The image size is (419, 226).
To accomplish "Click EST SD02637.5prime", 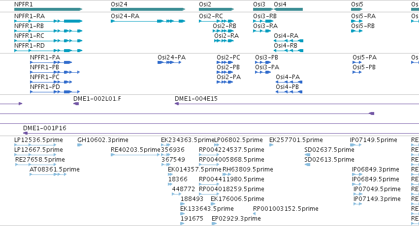I will coord(329,150).
